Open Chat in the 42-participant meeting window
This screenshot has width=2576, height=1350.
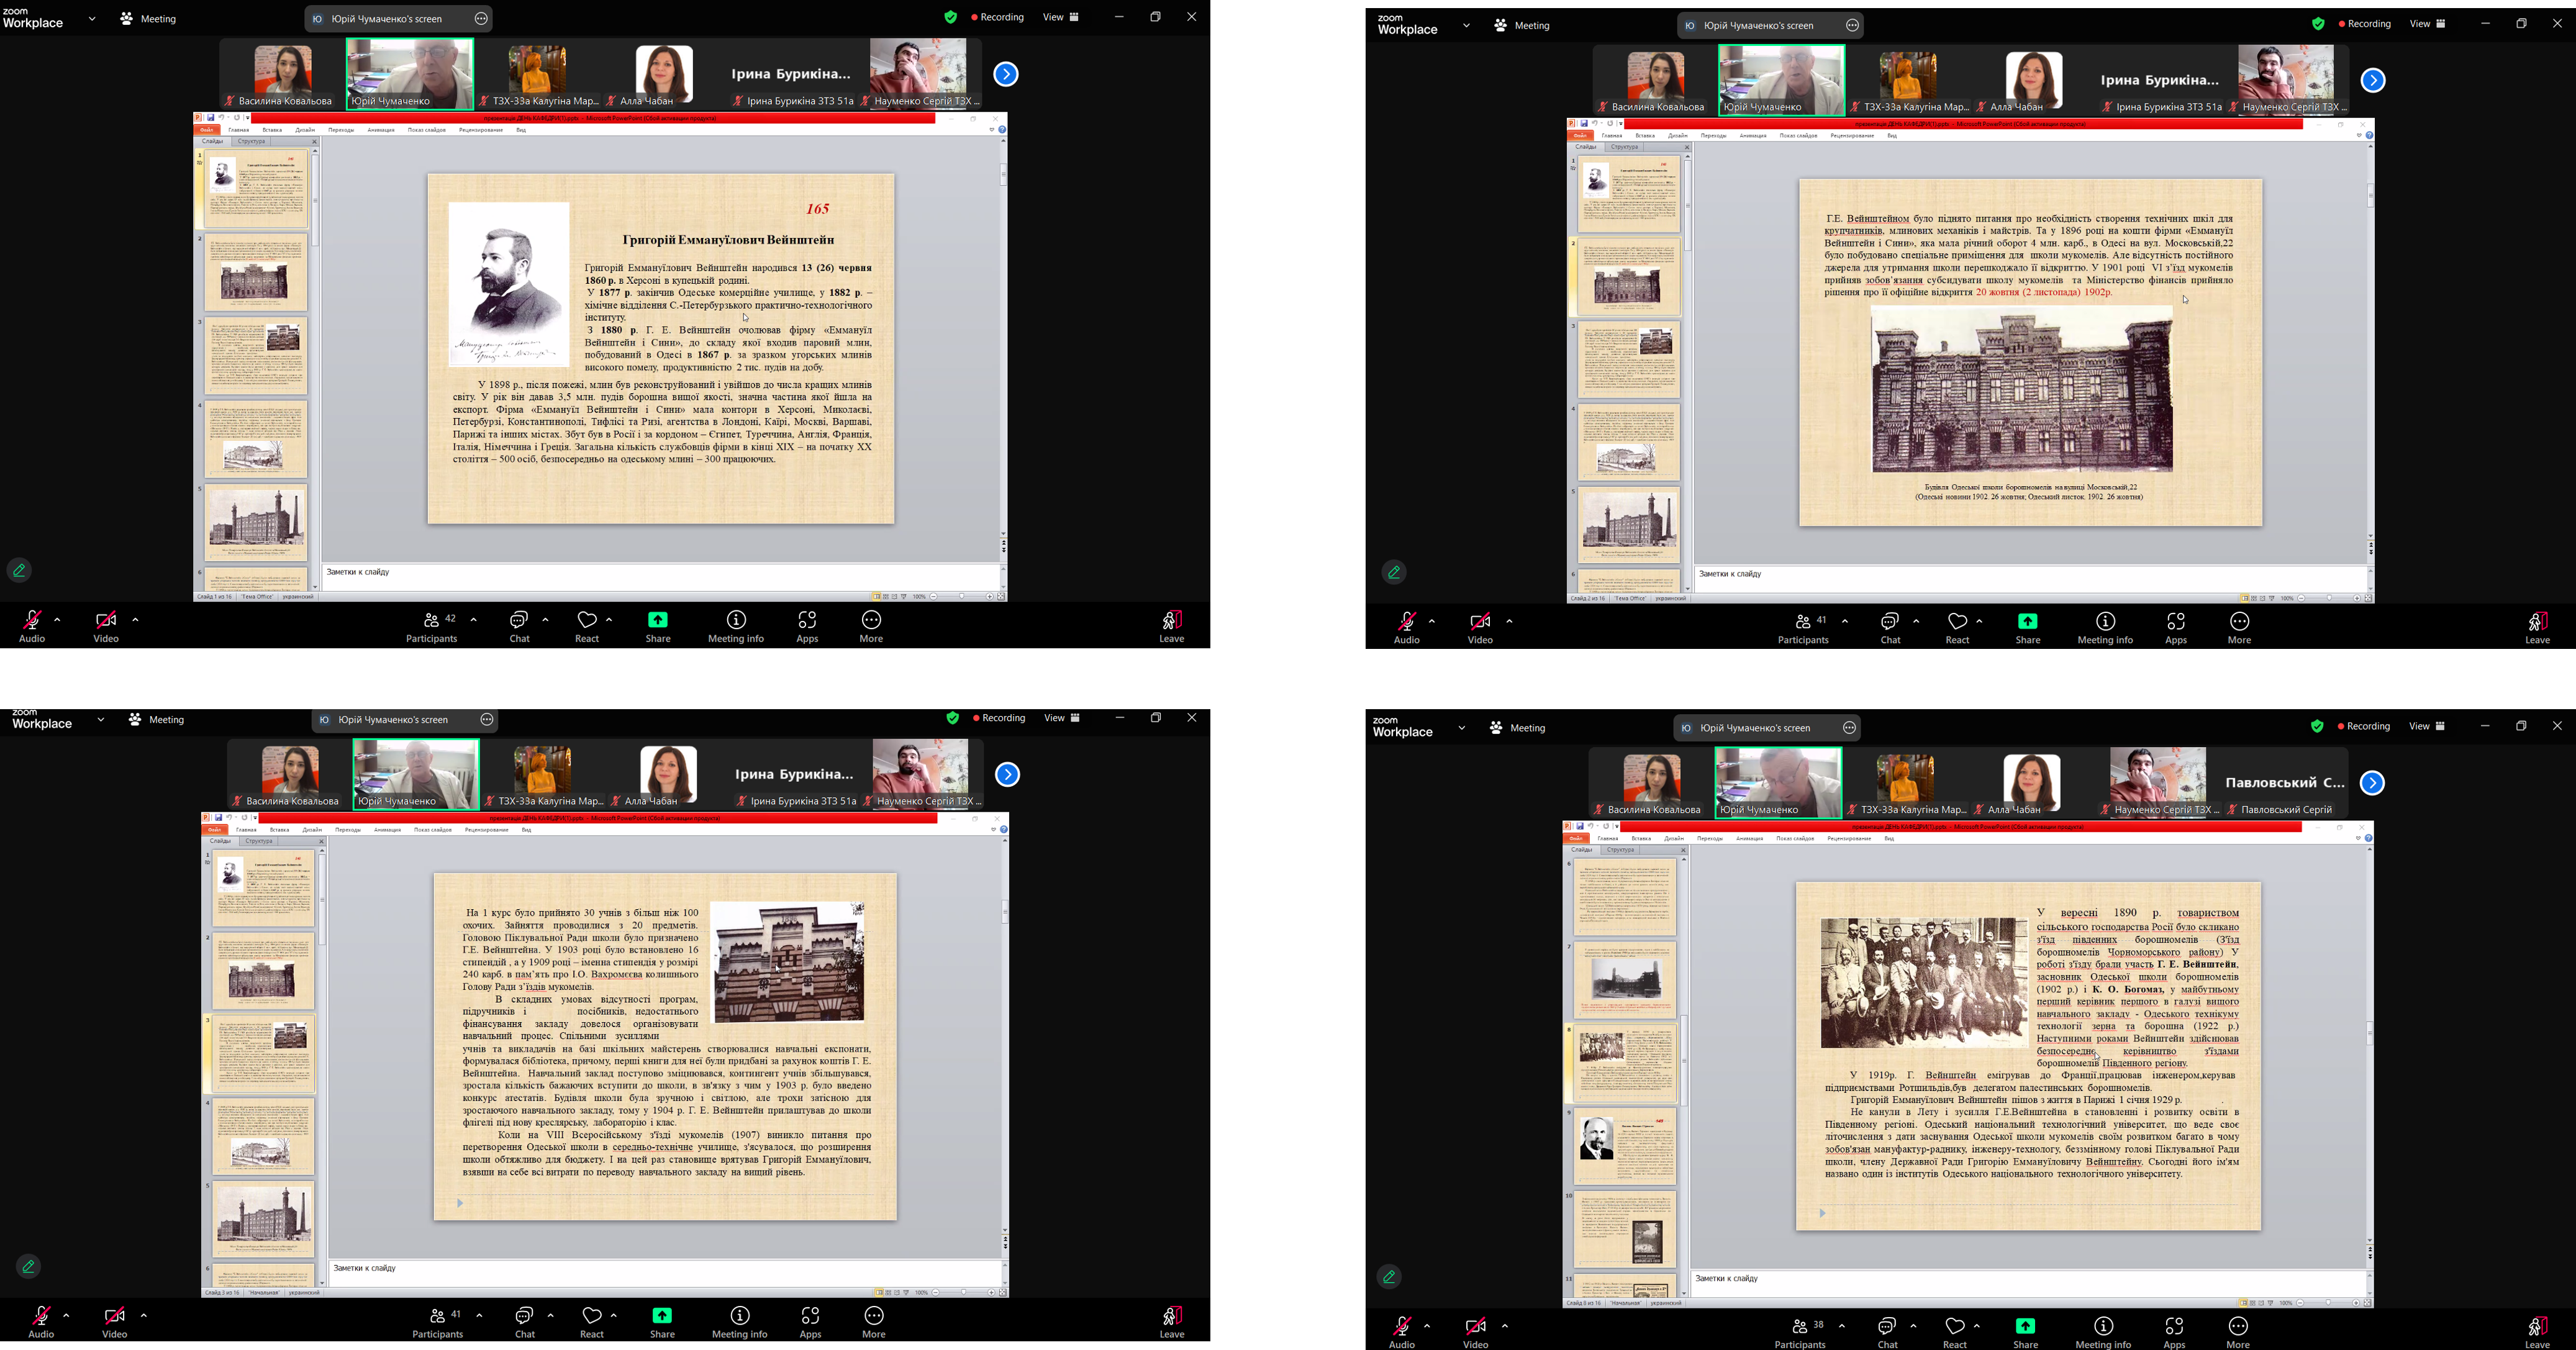[x=519, y=627]
